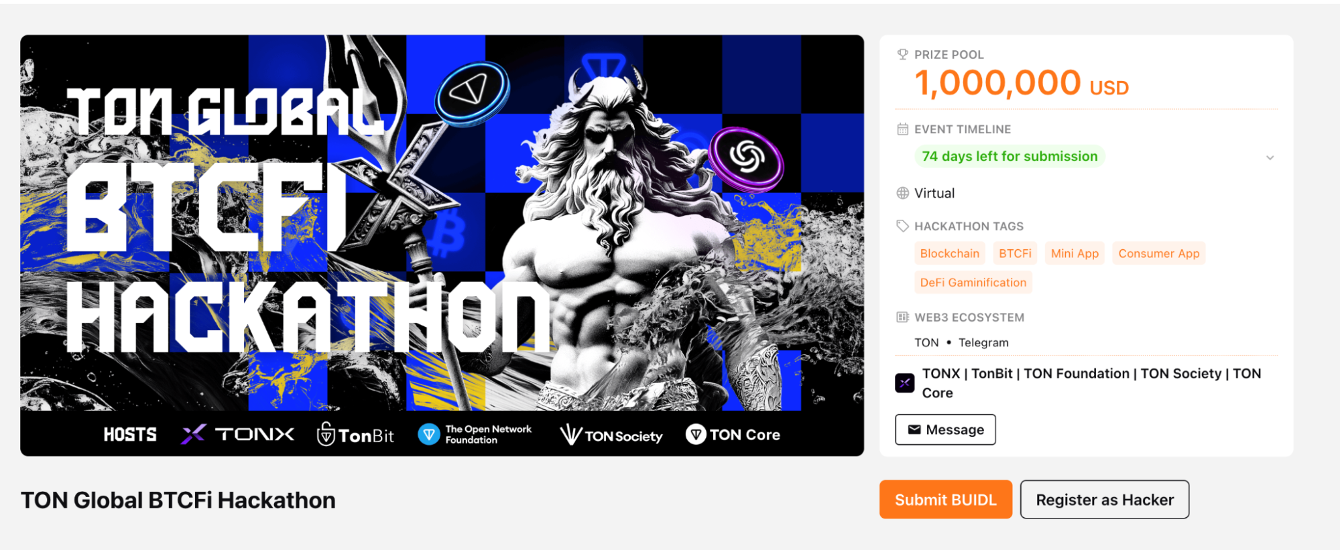The image size is (1340, 552).
Task: Open the 74 days left for submission timeline
Action: tap(1010, 156)
